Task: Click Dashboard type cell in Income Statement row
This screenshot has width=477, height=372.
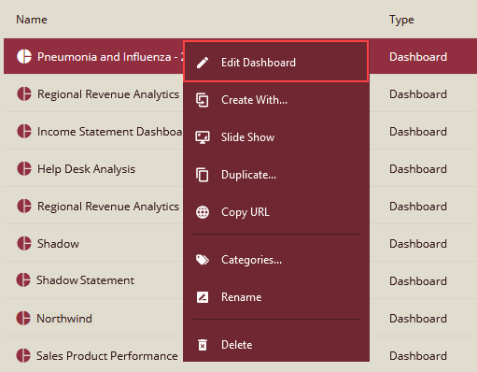Action: [418, 132]
